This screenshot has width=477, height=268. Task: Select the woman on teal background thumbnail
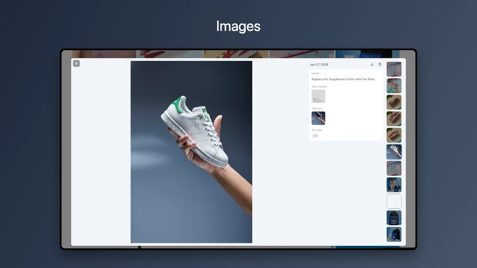[x=394, y=86]
